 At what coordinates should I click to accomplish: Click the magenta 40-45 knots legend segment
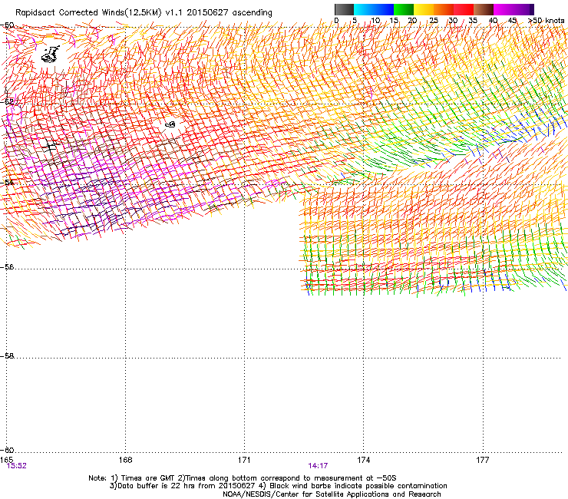[504, 9]
